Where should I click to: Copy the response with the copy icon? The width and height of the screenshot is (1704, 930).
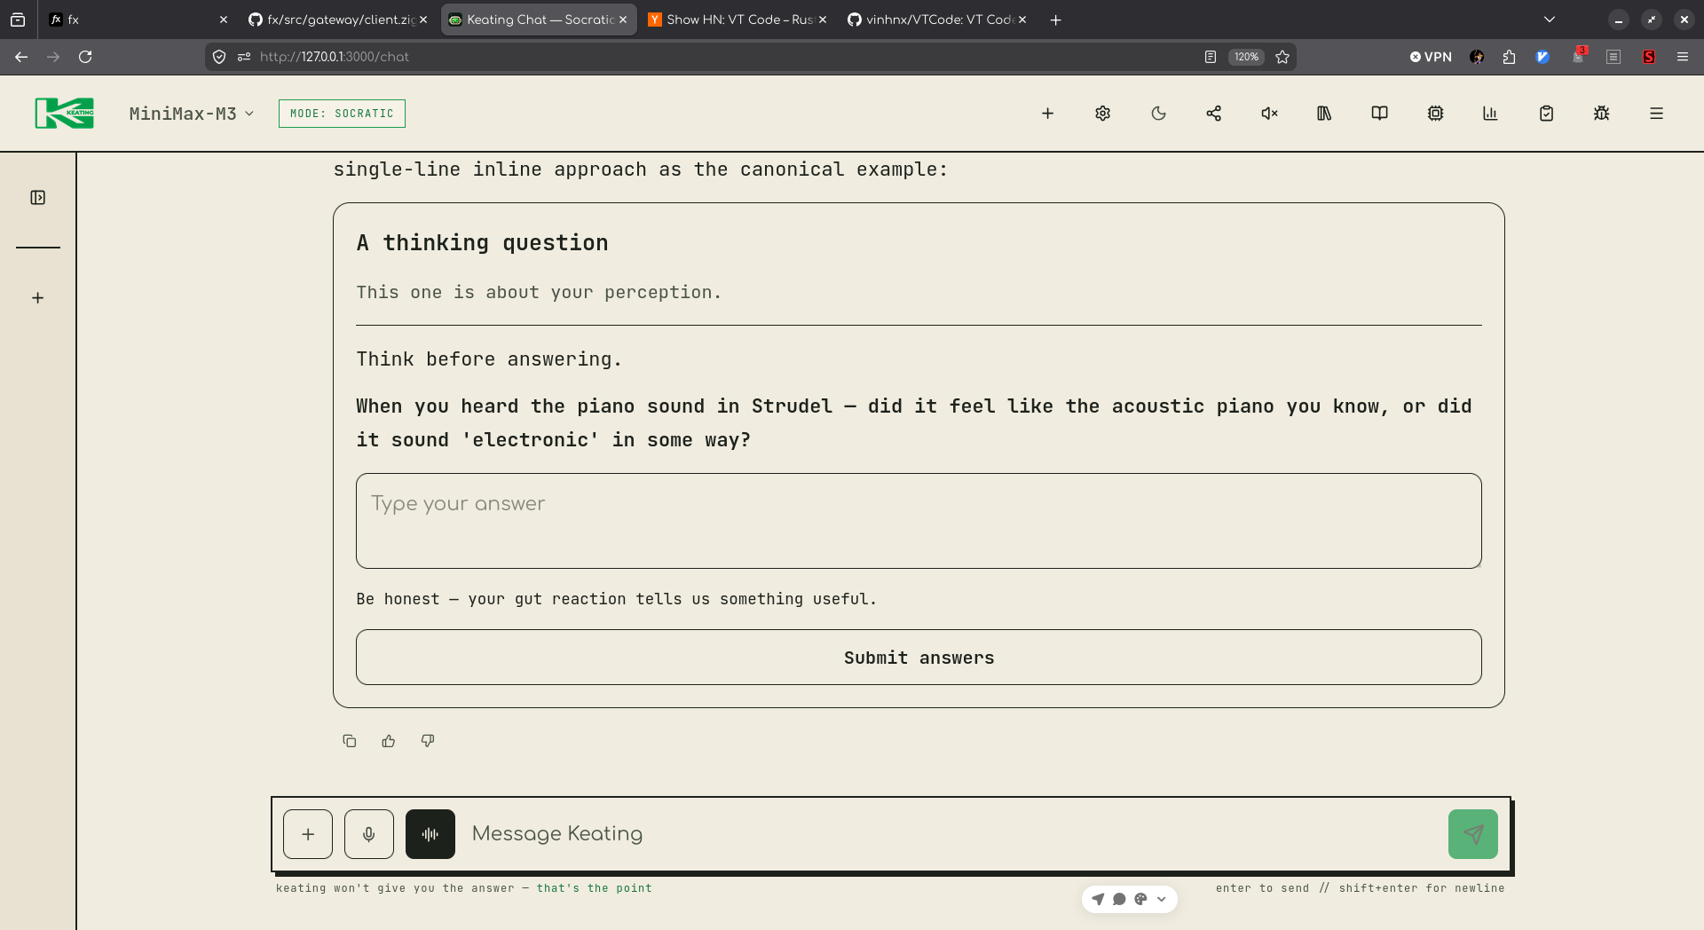(x=350, y=741)
